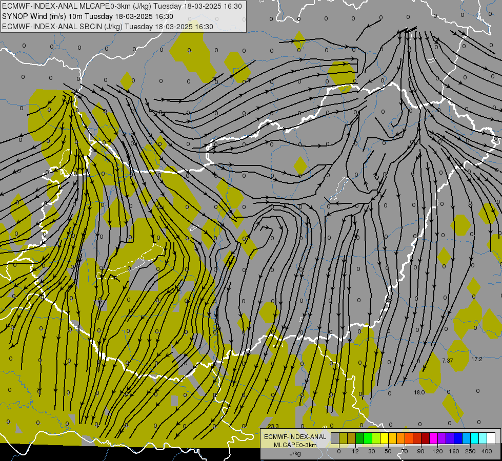This screenshot has width=502, height=461.
Task: Click the J/kg unit label in legend
Action: click(x=295, y=453)
